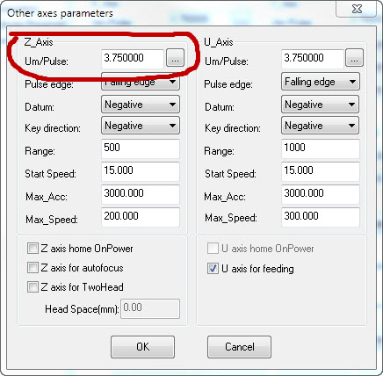Screen dimensions: 383x376
Task: Select the Z_Axis Start Speed field
Action: click(x=141, y=171)
